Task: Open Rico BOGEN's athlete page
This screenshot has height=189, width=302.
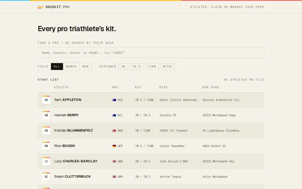Action: pyautogui.click(x=65, y=146)
